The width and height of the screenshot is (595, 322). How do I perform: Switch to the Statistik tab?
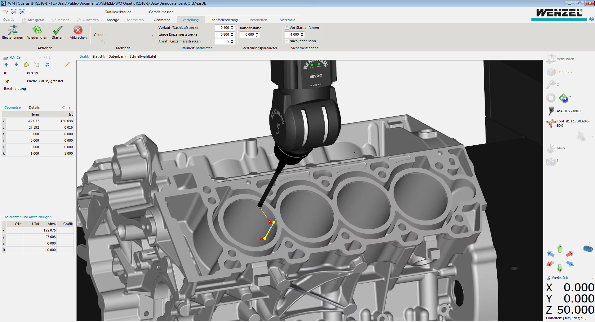point(99,56)
